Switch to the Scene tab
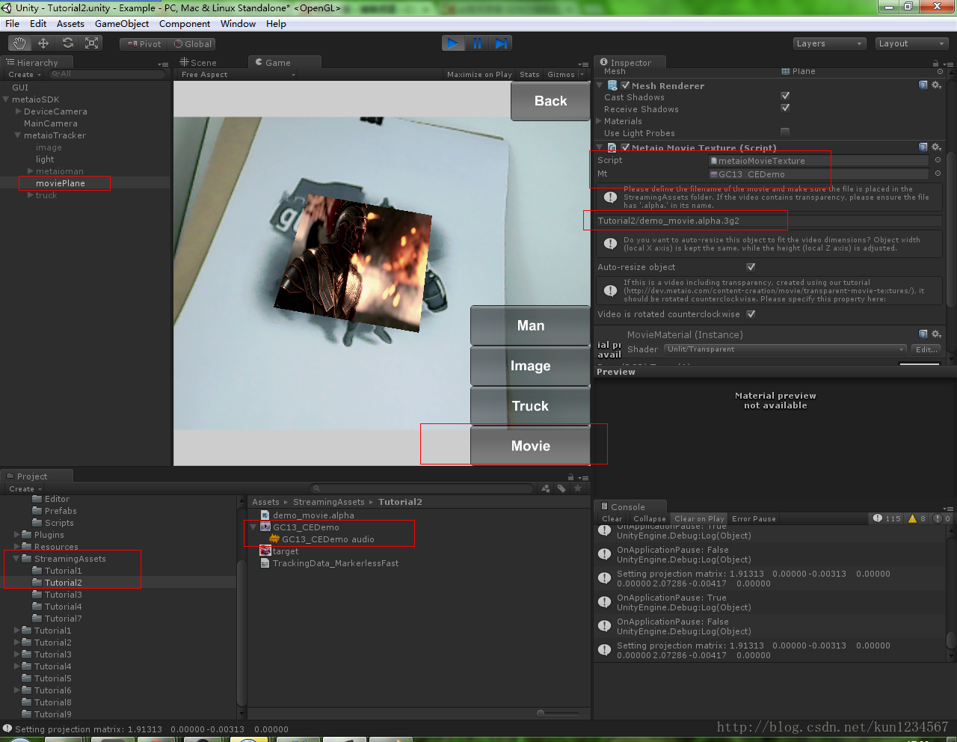The image size is (957, 742). 199,63
